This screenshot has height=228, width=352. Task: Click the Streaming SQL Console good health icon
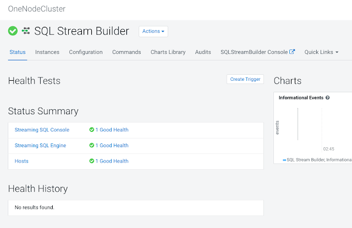point(92,130)
